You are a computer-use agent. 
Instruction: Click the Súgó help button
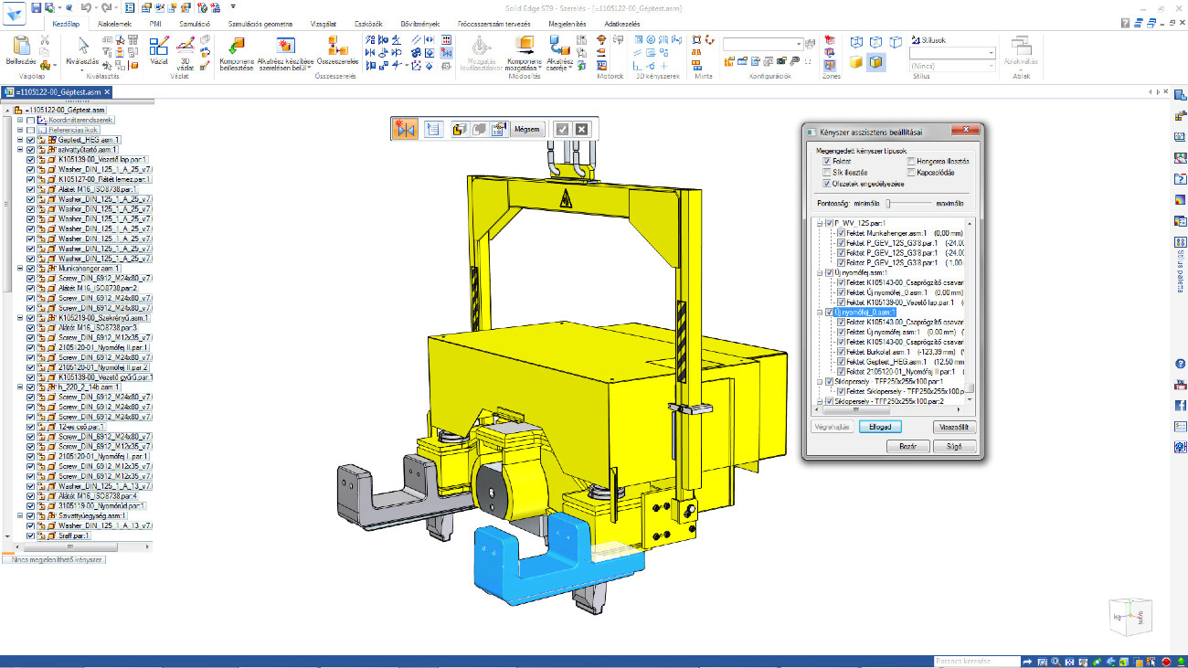955,447
